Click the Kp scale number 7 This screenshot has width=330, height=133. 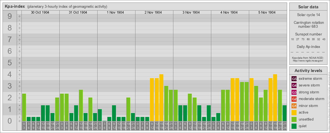pos(9,40)
